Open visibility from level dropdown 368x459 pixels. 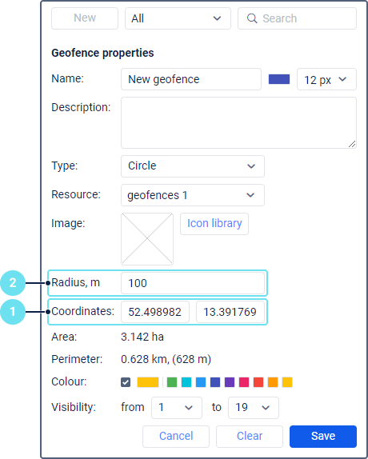[x=177, y=408]
